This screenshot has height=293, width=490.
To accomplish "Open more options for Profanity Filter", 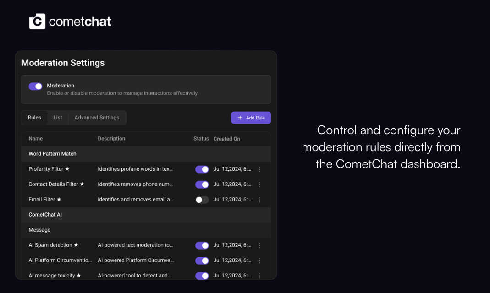I will click(x=260, y=169).
